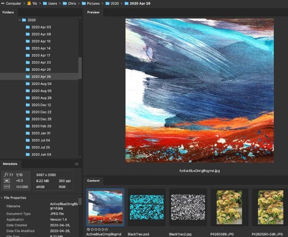Select the P4260590-Edit.JPG thumbnail
The width and height of the screenshot is (288, 237).
pyautogui.click(x=271, y=207)
